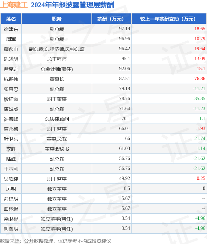Screen dimensions: 207x244
Task: Click the green change value -11.23
Action: (199, 108)
